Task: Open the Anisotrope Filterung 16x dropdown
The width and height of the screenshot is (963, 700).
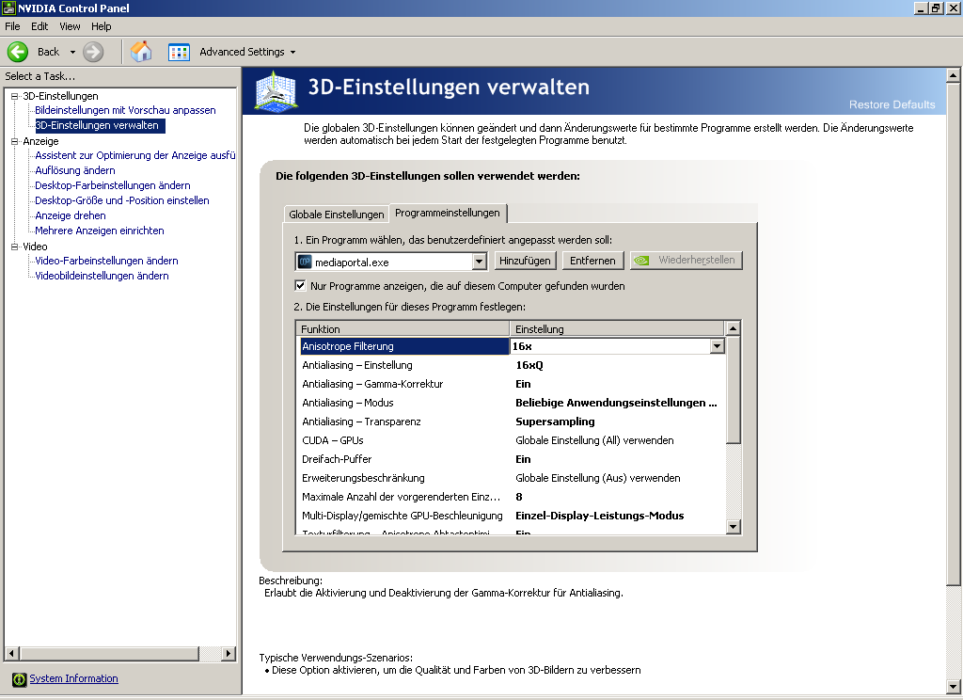Action: coord(718,346)
